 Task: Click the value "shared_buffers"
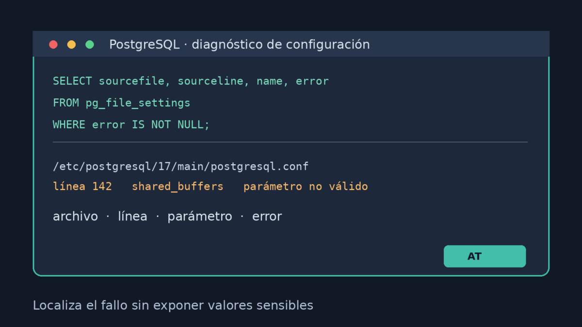point(178,187)
